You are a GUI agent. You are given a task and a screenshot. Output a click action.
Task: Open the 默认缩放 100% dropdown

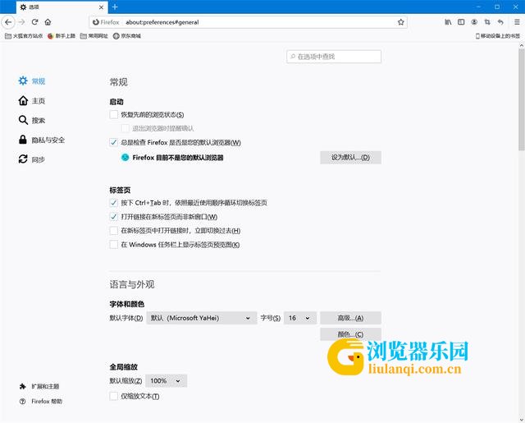(x=167, y=381)
